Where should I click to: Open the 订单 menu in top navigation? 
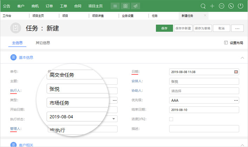click(x=49, y=6)
